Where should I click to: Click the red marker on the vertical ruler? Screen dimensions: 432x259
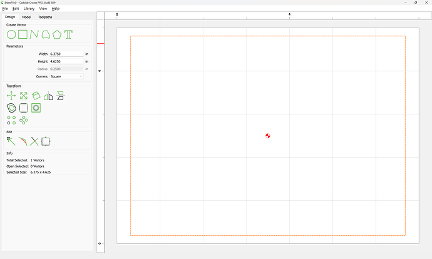point(101,44)
